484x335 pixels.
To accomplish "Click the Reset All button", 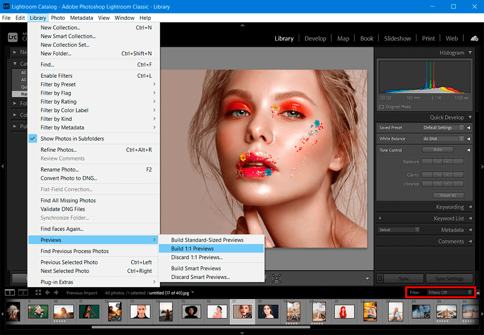I will (x=448, y=196).
